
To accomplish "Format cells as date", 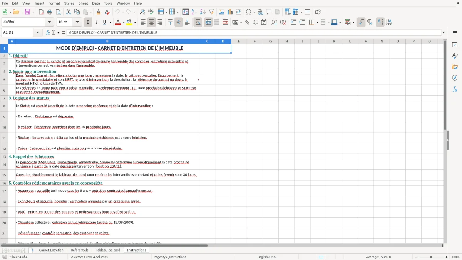I will [264, 22].
